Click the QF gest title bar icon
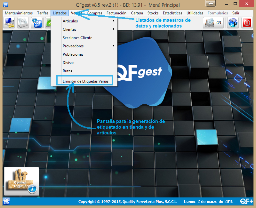This screenshot has width=256, height=208. click(x=6, y=5)
